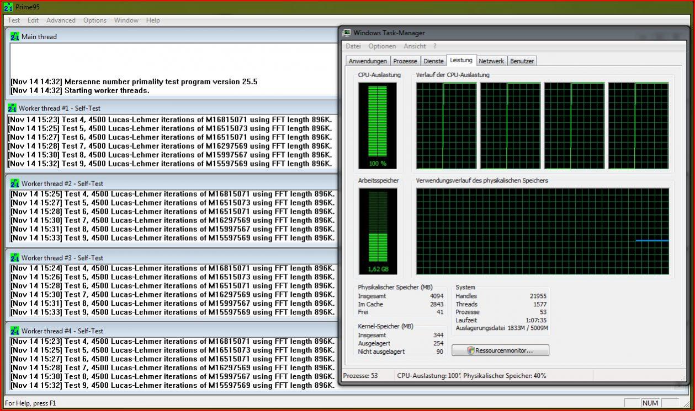
Task: Click the Im Cache 2843 value
Action: [437, 304]
